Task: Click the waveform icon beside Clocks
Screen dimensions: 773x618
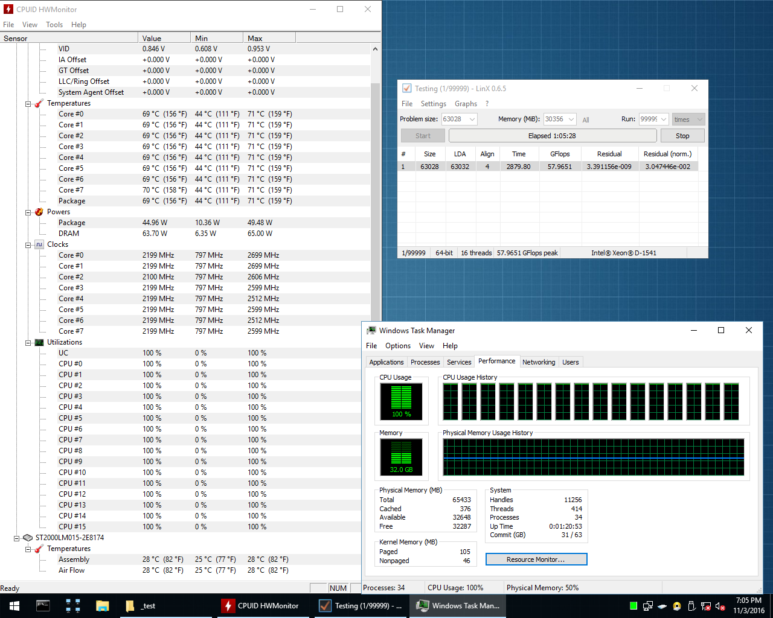Action: [39, 244]
